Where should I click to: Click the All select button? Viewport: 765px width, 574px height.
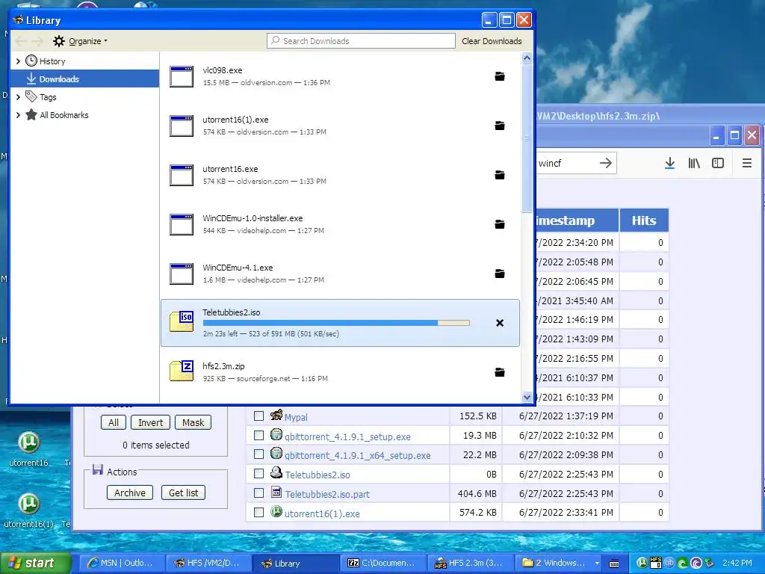click(114, 423)
